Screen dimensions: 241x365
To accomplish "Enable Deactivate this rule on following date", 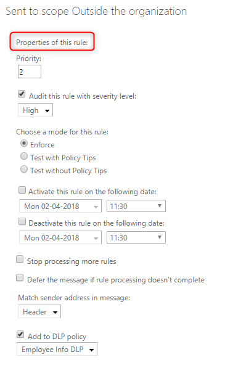I will pos(22,221).
